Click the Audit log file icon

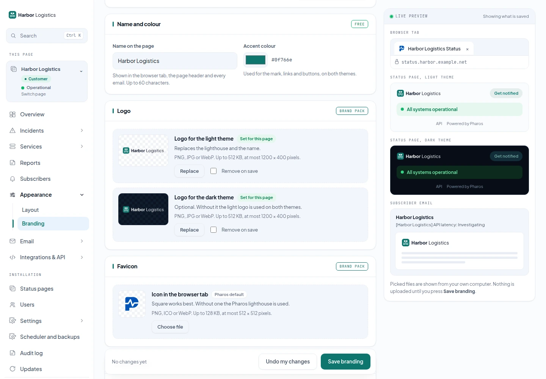click(13, 353)
